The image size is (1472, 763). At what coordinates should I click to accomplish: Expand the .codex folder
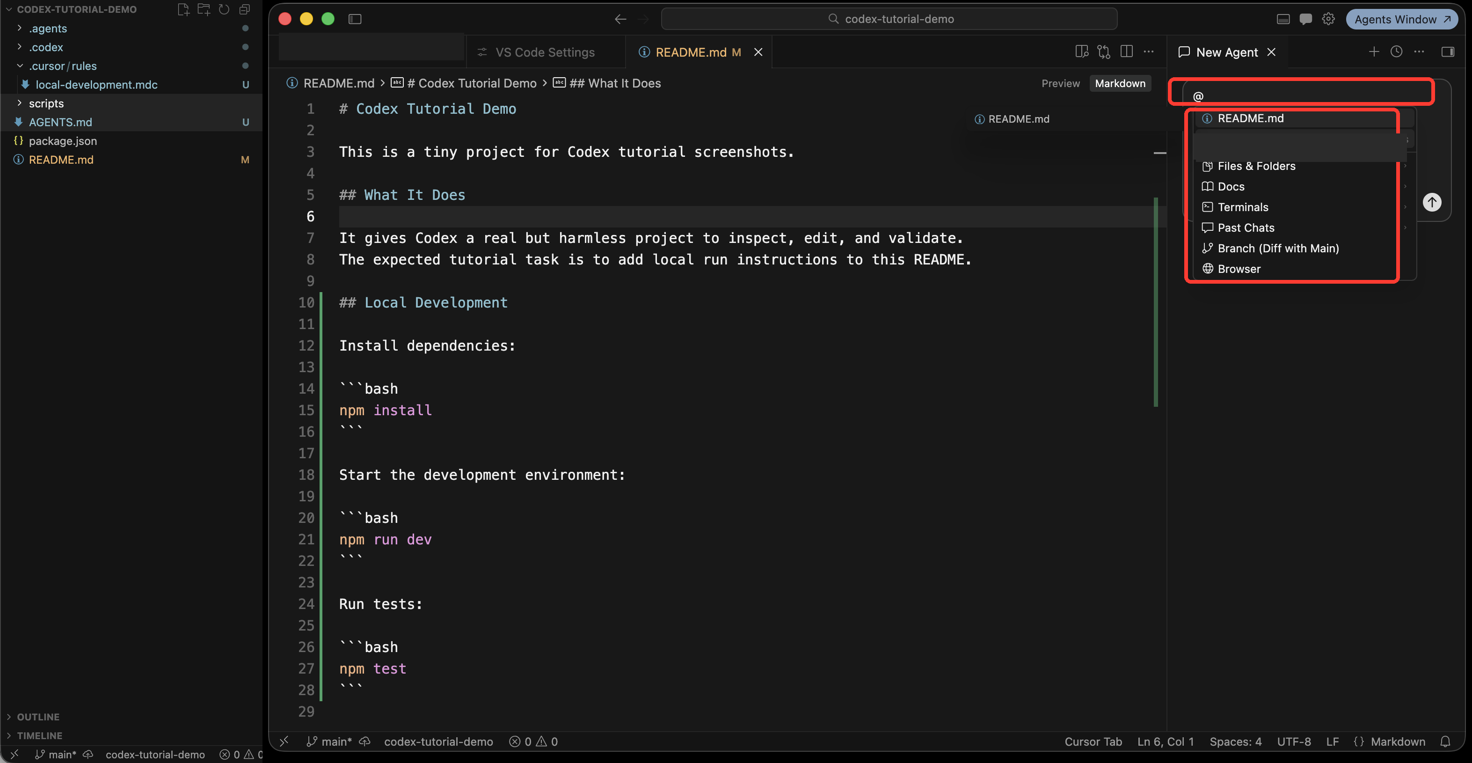pos(130,47)
